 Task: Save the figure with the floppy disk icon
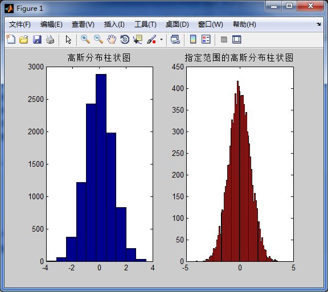37,39
